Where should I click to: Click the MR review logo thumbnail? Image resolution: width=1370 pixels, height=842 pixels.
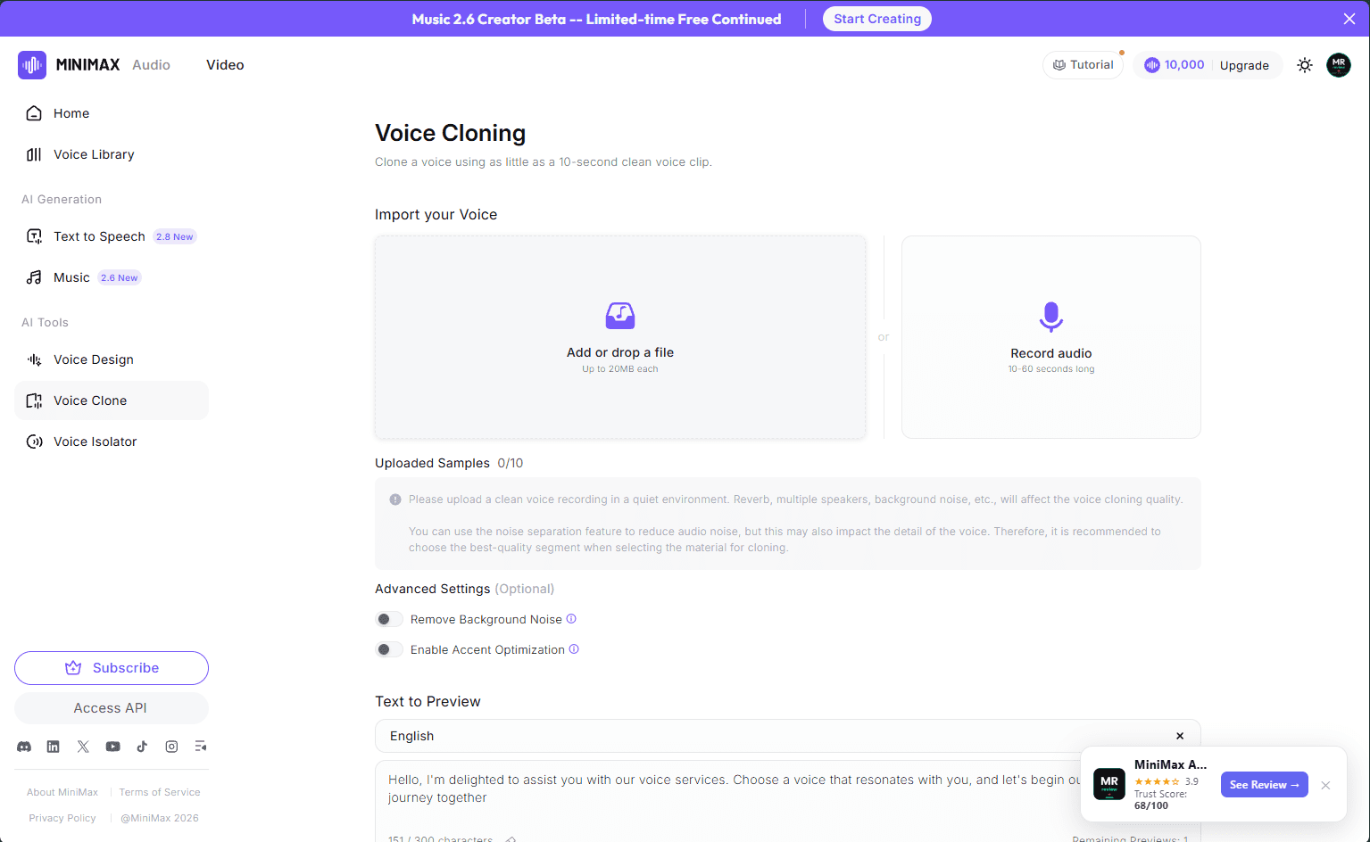(1109, 784)
